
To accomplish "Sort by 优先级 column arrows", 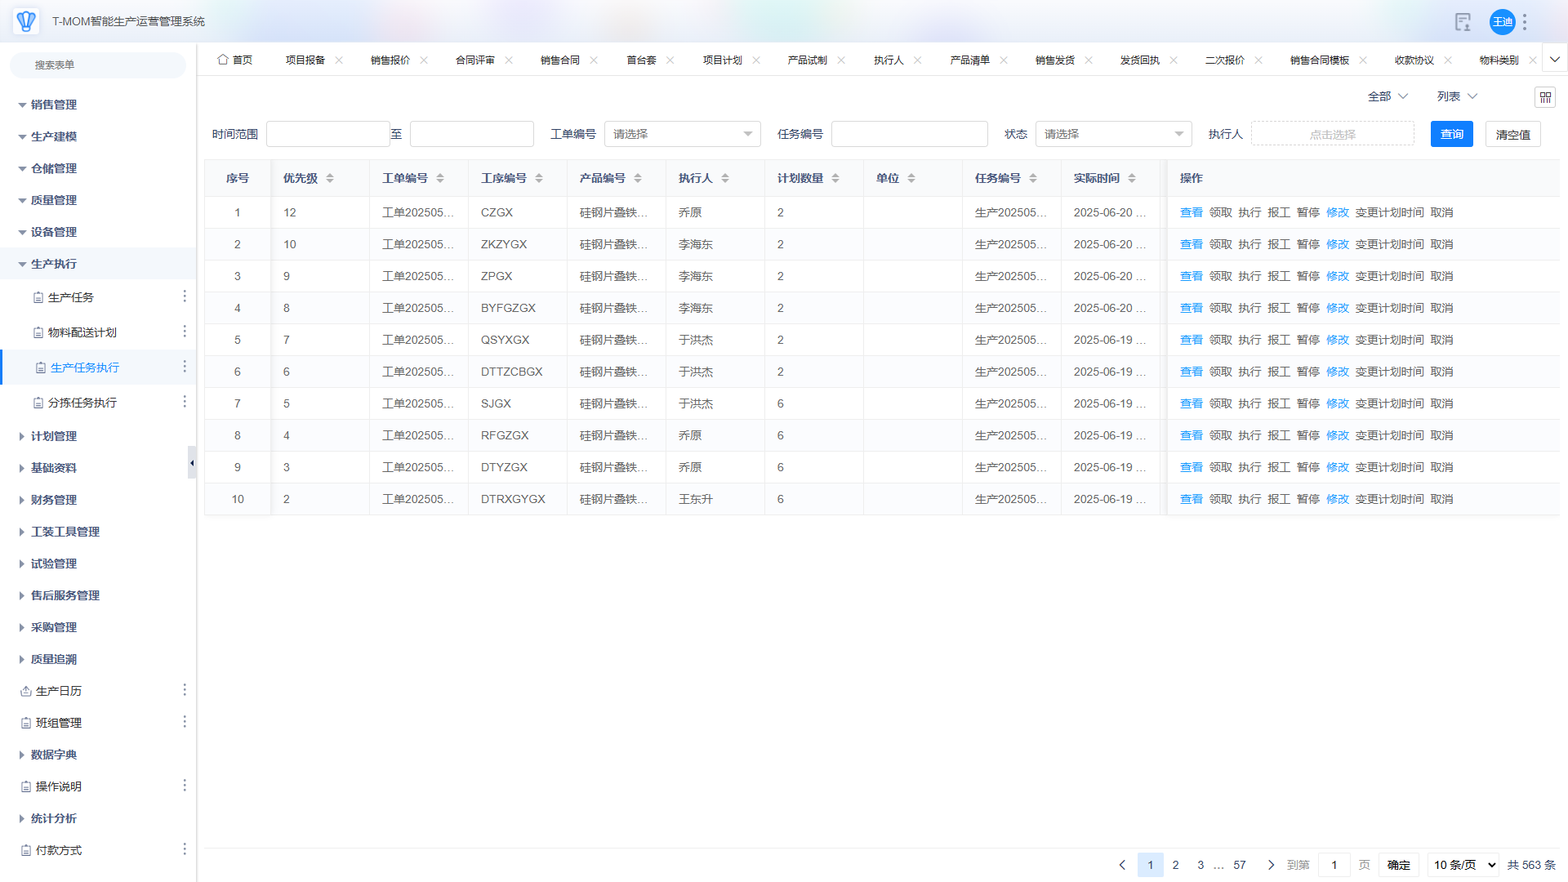I will click(x=330, y=178).
